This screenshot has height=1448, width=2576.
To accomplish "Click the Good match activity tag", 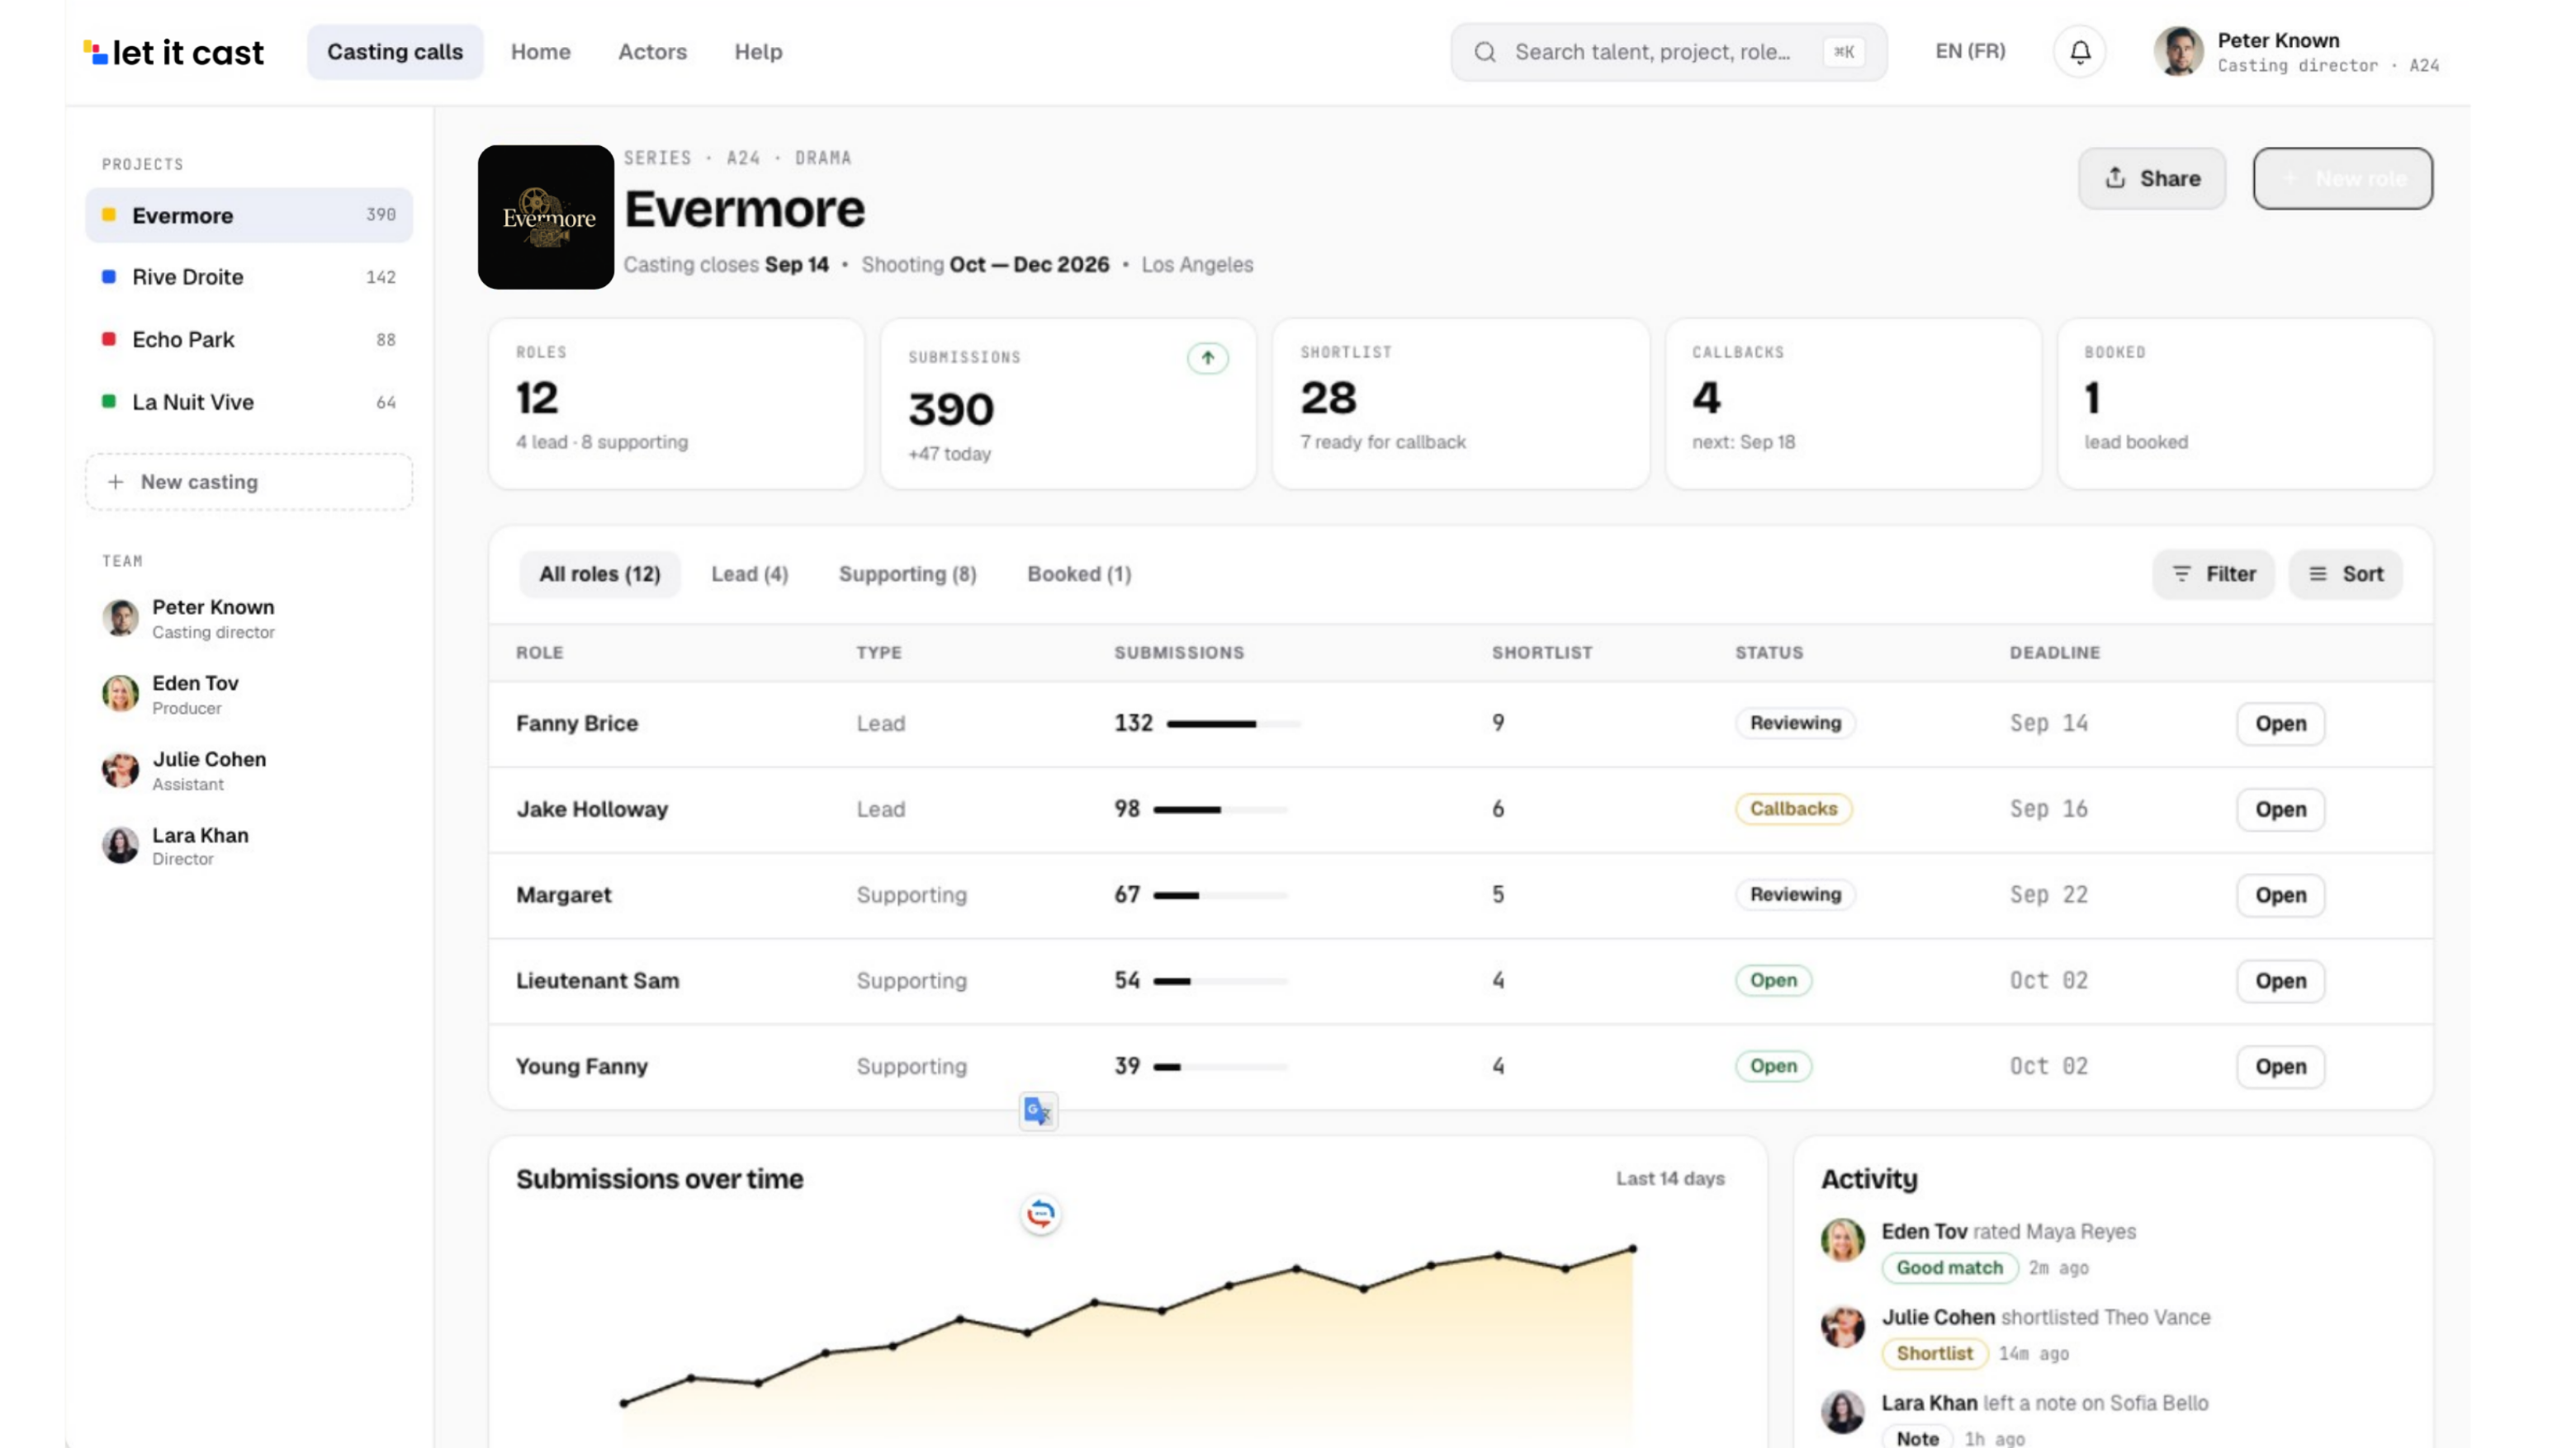I will [1949, 1267].
